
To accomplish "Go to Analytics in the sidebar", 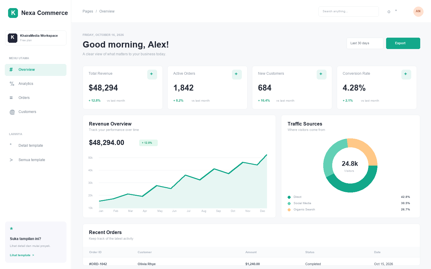I will pyautogui.click(x=36, y=84).
